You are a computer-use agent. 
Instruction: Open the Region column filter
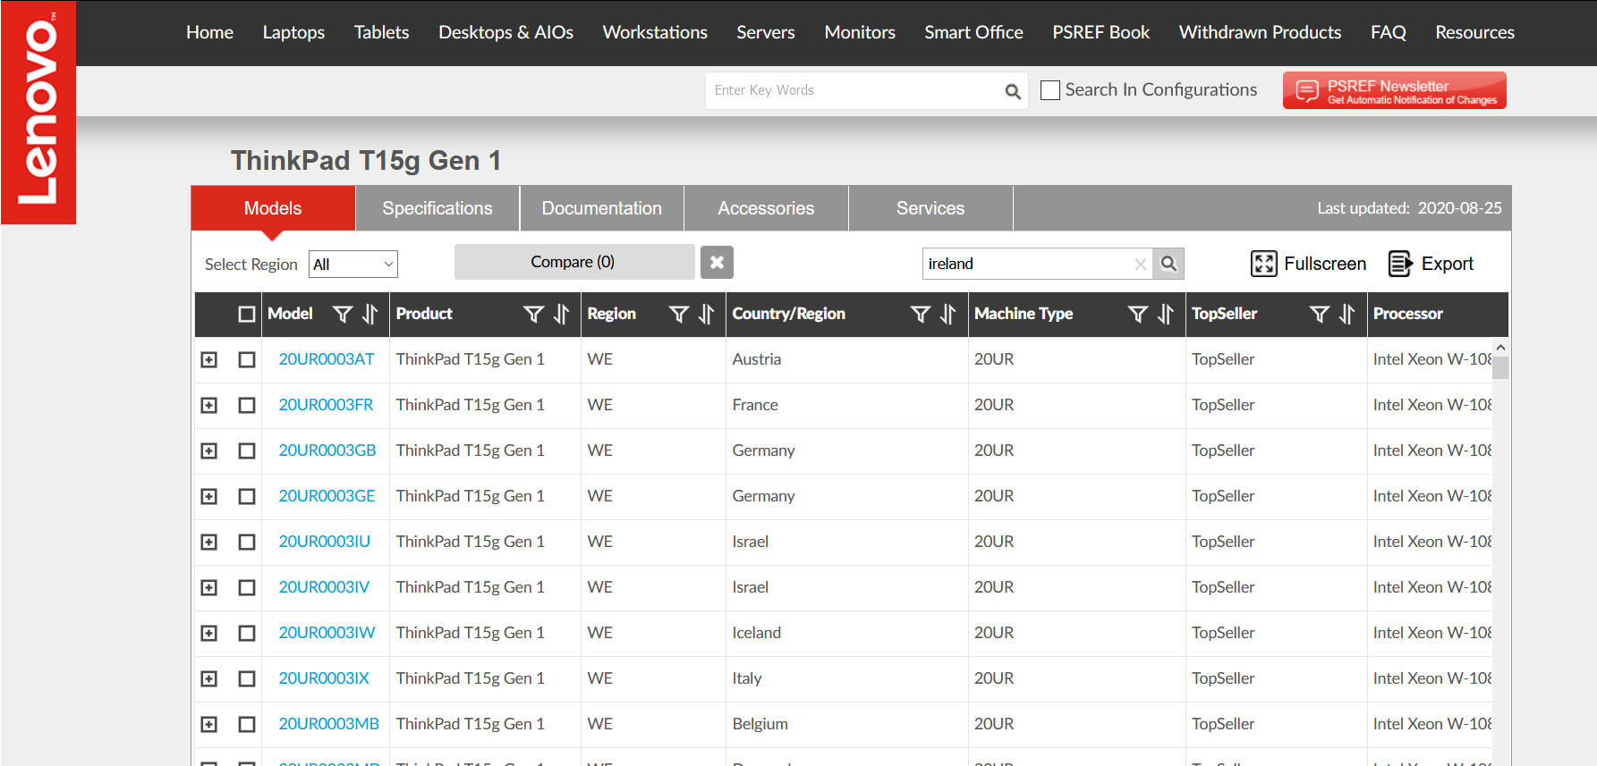click(x=679, y=315)
